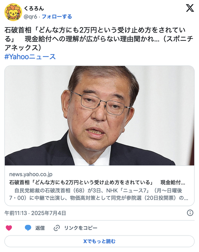Click the X logo icon
This screenshot has height=252, width=199.
[x=190, y=8]
